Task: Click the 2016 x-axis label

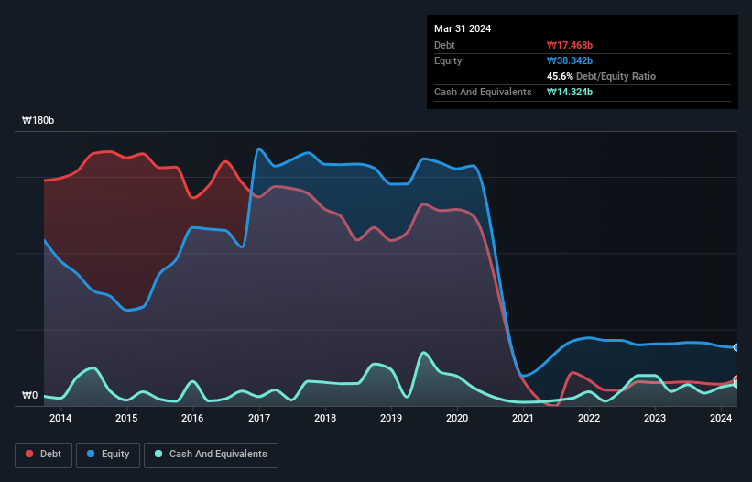Action: pyautogui.click(x=192, y=418)
